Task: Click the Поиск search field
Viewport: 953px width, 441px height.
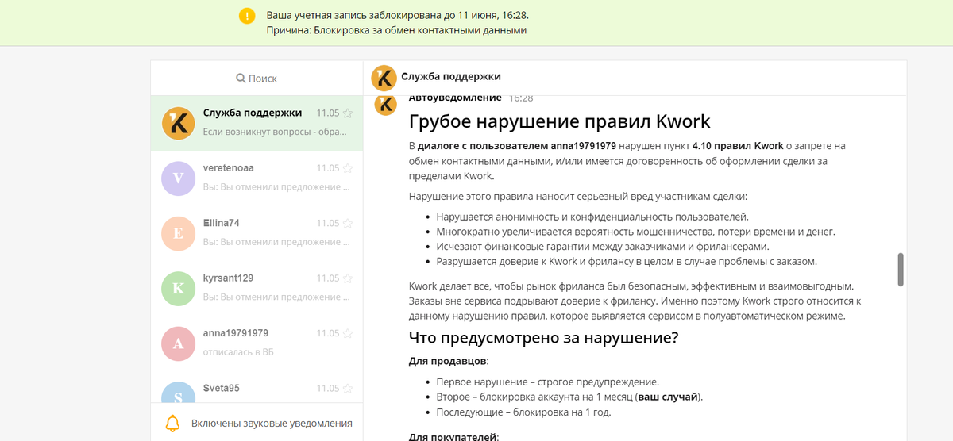Action: (257, 79)
